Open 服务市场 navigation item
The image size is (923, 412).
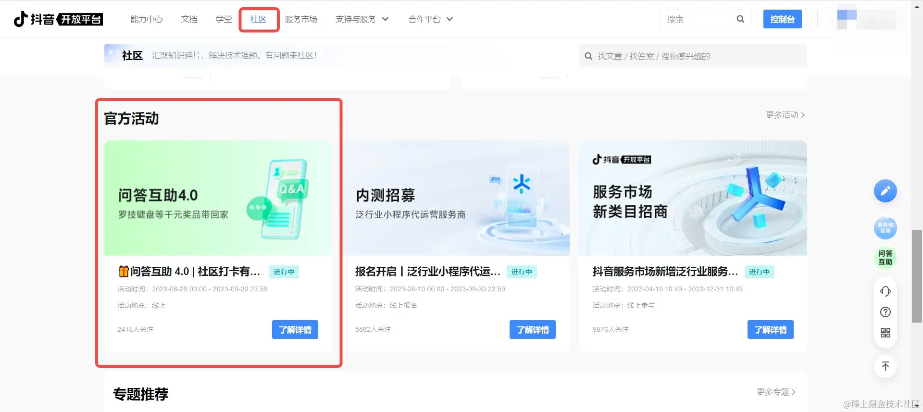point(301,19)
